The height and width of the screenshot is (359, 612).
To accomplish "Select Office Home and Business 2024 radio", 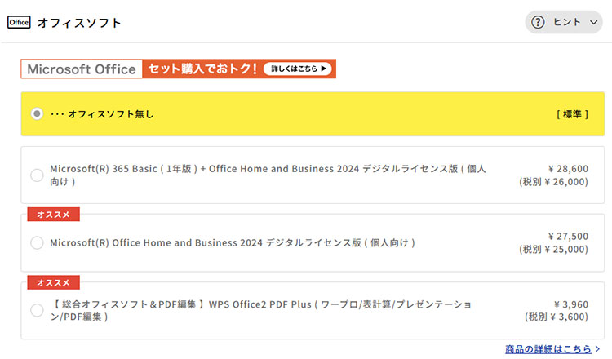I will click(x=37, y=242).
